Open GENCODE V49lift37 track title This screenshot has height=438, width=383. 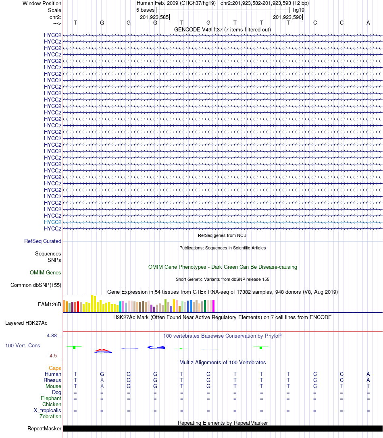tap(223, 29)
